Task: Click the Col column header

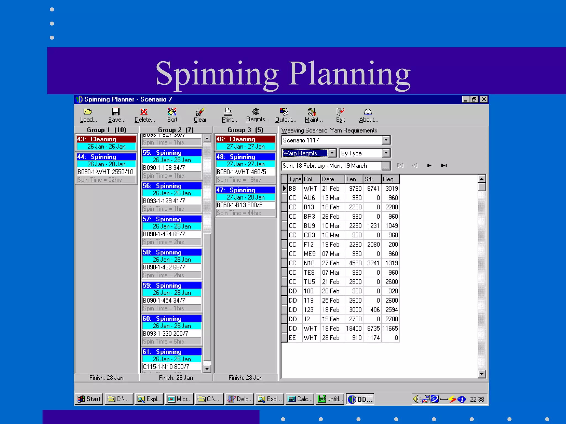Action: point(311,179)
